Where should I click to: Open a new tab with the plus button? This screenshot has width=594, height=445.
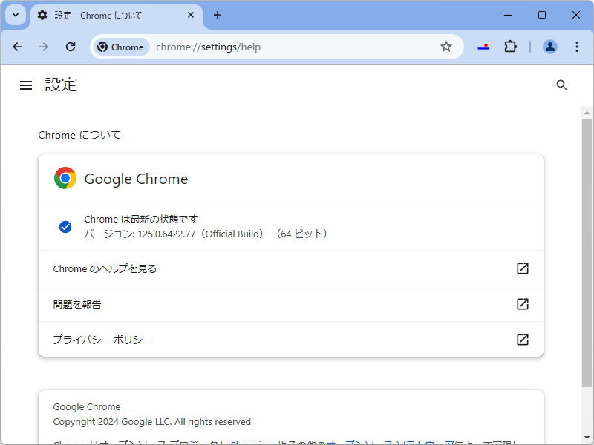click(x=218, y=15)
